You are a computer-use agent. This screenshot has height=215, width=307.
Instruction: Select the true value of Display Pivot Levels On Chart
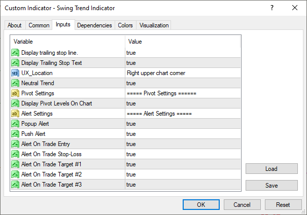[x=183, y=103]
